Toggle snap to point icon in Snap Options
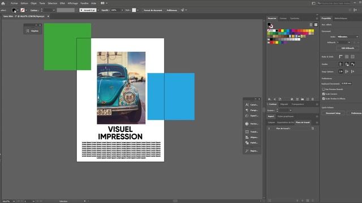Screen dimensions: 362x203 click(x=341, y=72)
